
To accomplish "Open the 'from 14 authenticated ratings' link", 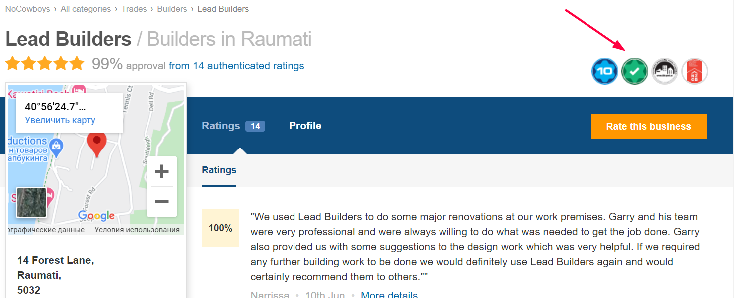I will [x=237, y=66].
